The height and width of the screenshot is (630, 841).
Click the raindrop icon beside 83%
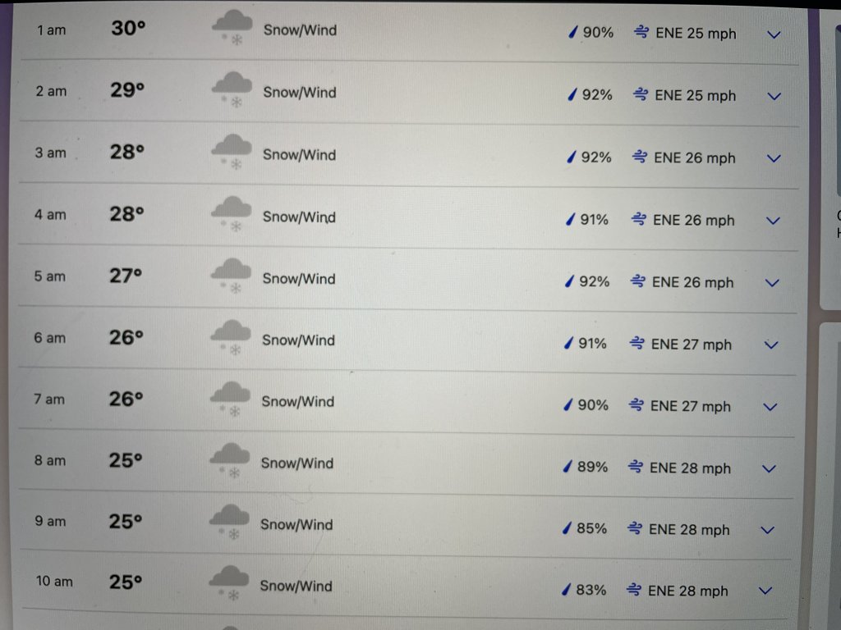pos(565,590)
